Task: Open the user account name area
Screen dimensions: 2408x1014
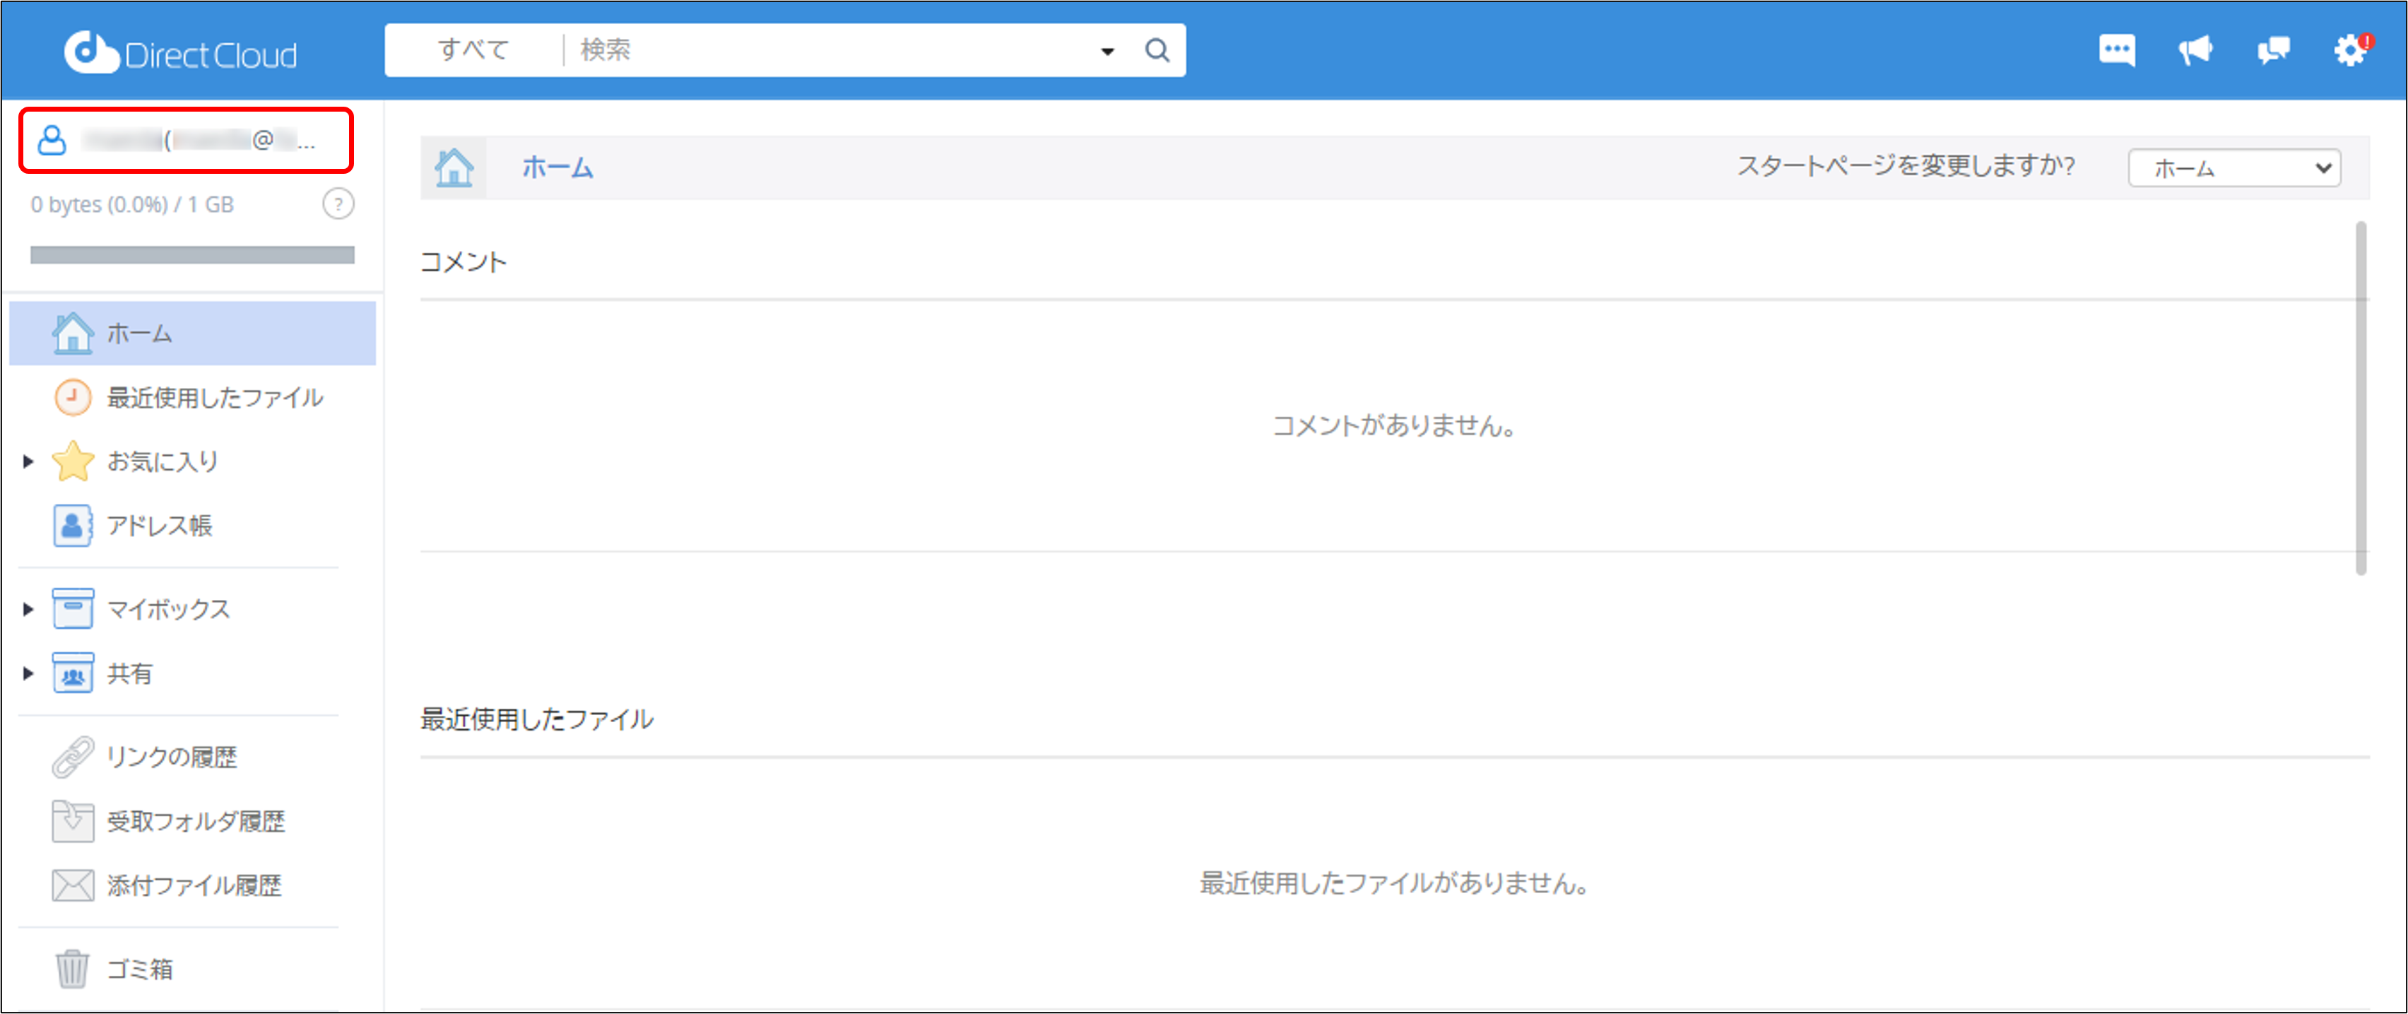Action: point(187,141)
